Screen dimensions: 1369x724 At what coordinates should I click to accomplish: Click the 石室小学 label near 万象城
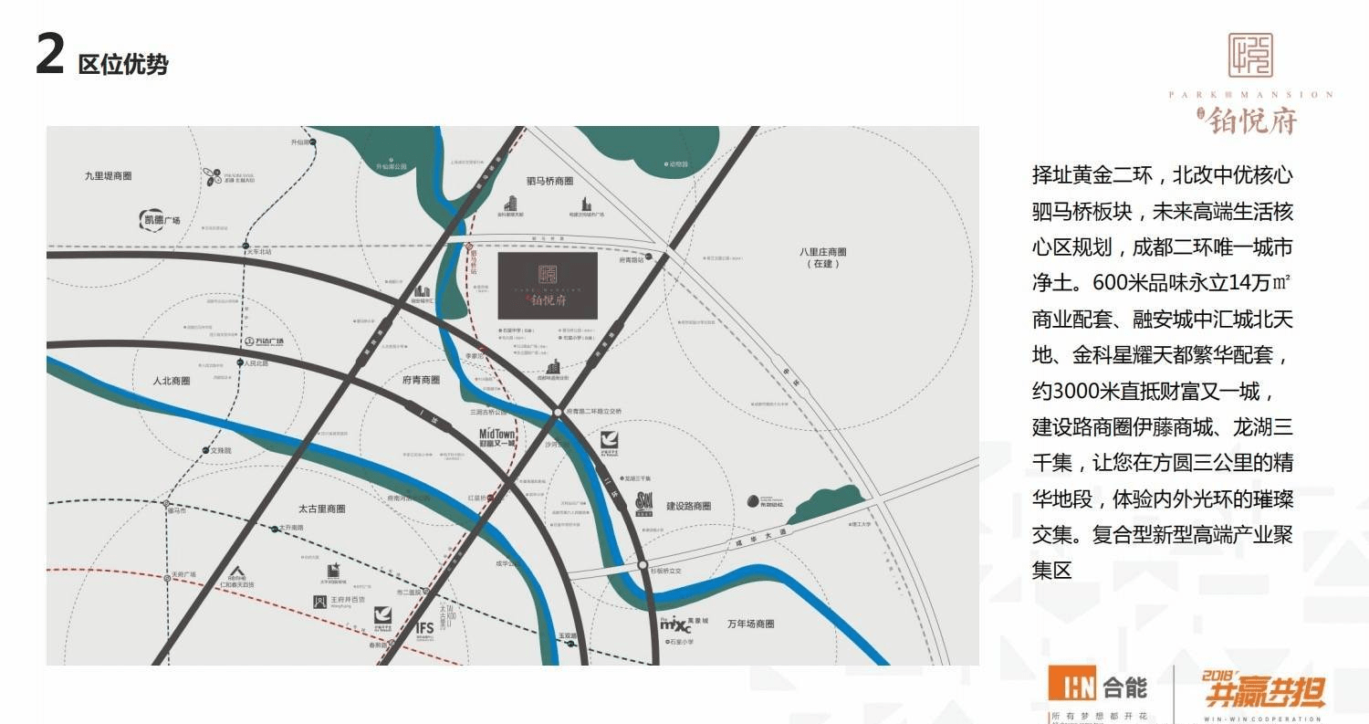[682, 642]
